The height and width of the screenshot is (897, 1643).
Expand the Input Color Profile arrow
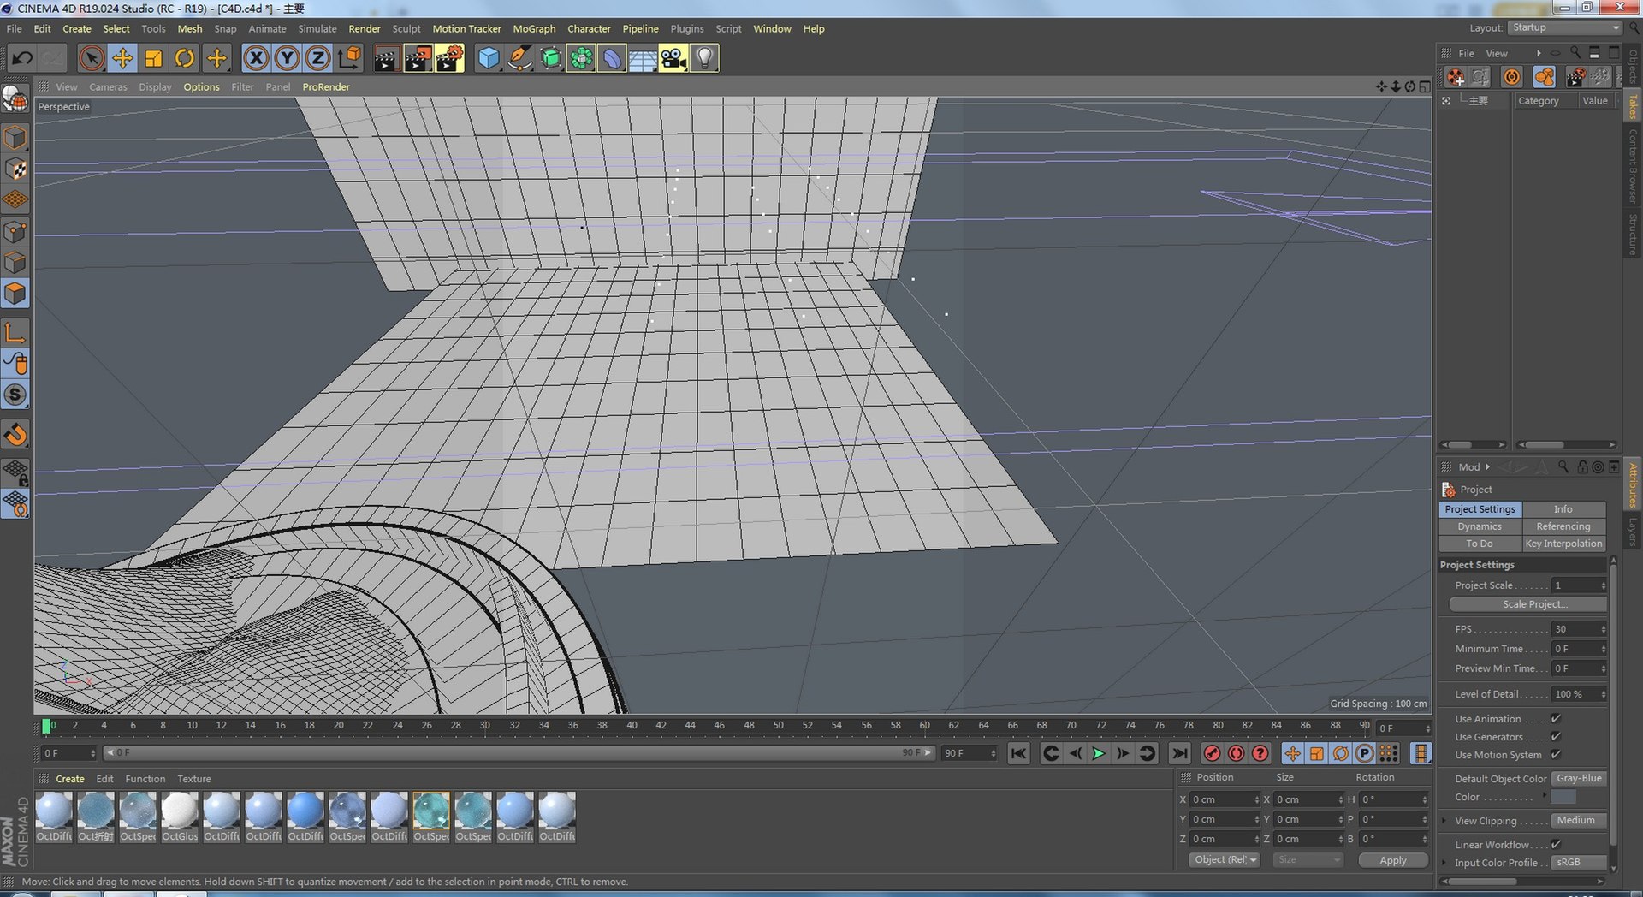pyautogui.click(x=1444, y=863)
